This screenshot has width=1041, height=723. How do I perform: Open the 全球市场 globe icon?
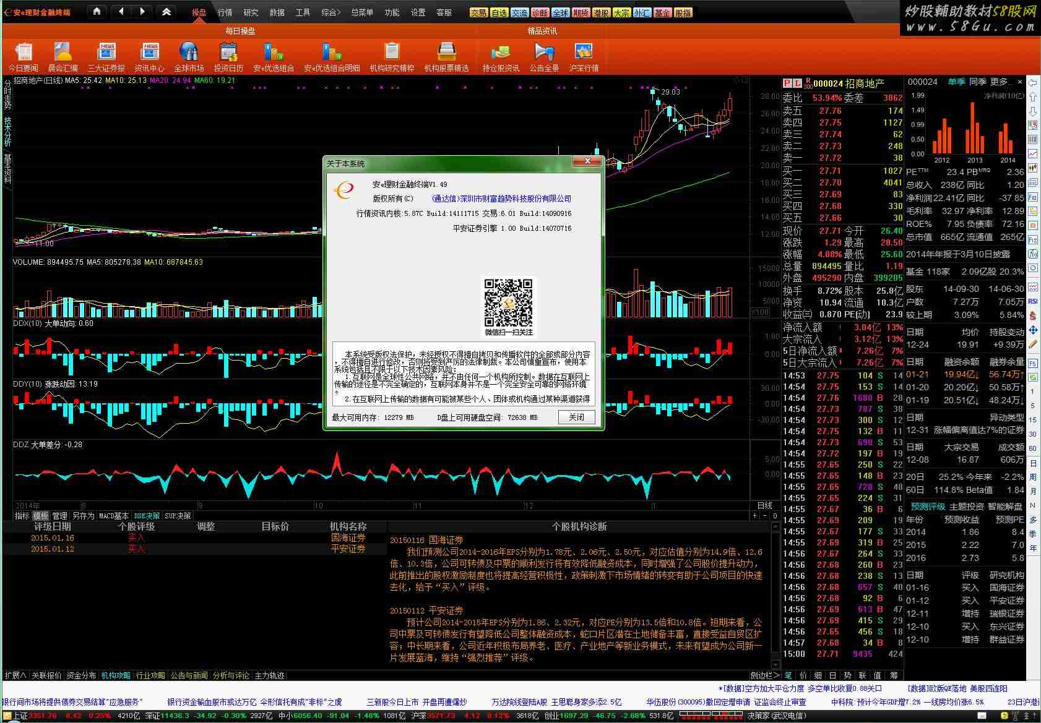pos(189,57)
